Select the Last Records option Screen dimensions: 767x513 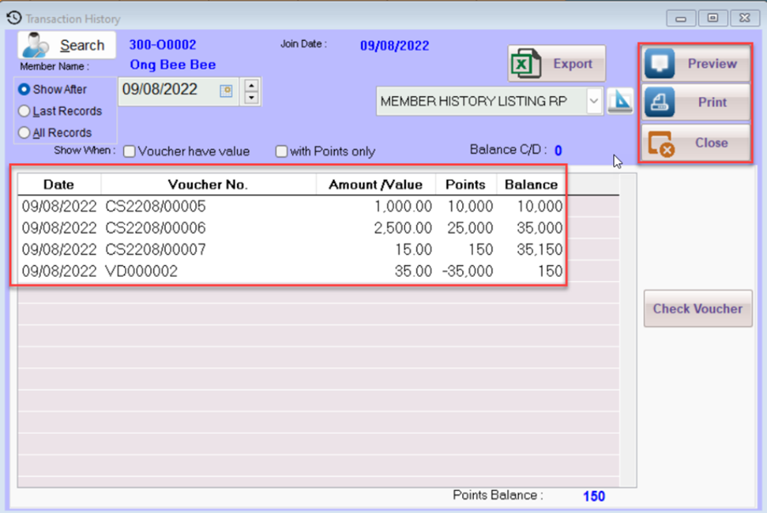(x=25, y=111)
